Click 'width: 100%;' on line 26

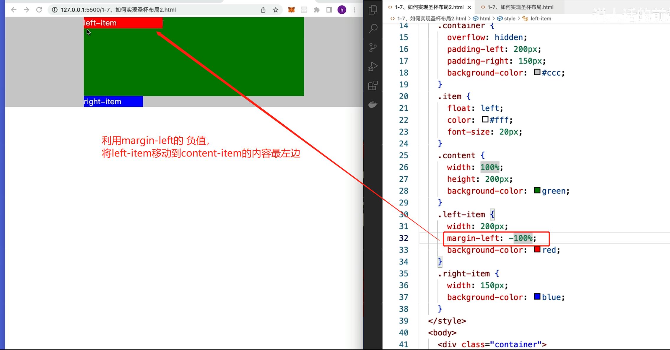(475, 167)
